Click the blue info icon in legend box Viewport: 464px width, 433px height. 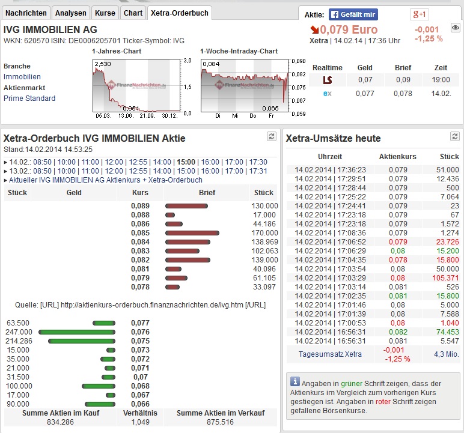(x=295, y=381)
